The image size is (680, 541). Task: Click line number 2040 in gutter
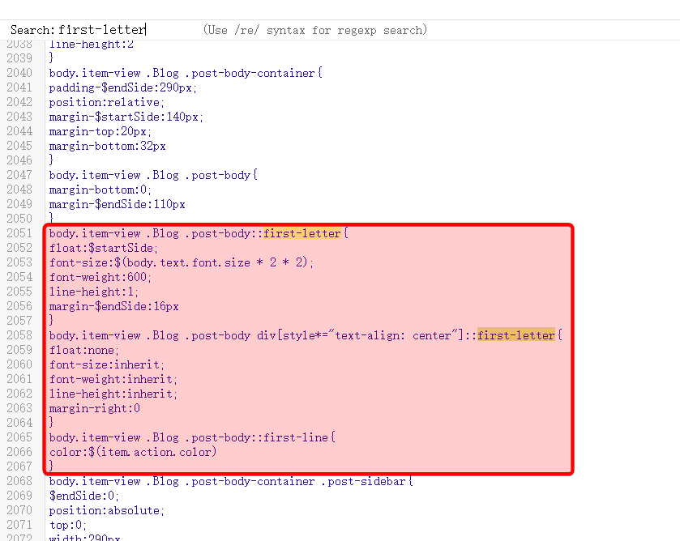pyautogui.click(x=19, y=73)
